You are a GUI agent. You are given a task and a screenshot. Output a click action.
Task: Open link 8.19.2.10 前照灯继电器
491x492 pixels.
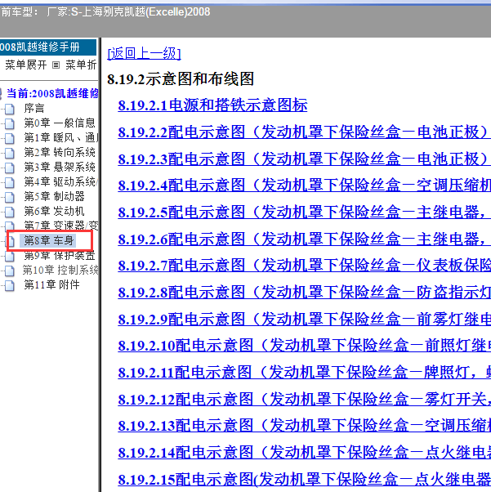click(x=305, y=346)
